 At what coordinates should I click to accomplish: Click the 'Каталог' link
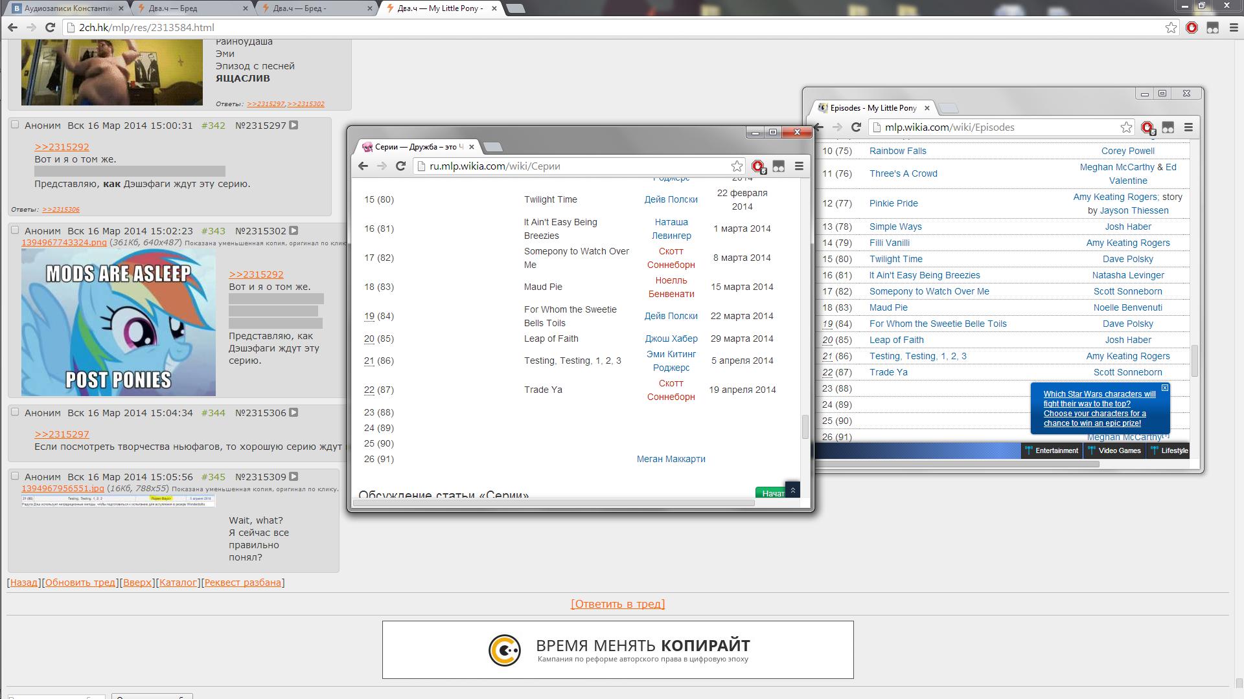coord(178,582)
